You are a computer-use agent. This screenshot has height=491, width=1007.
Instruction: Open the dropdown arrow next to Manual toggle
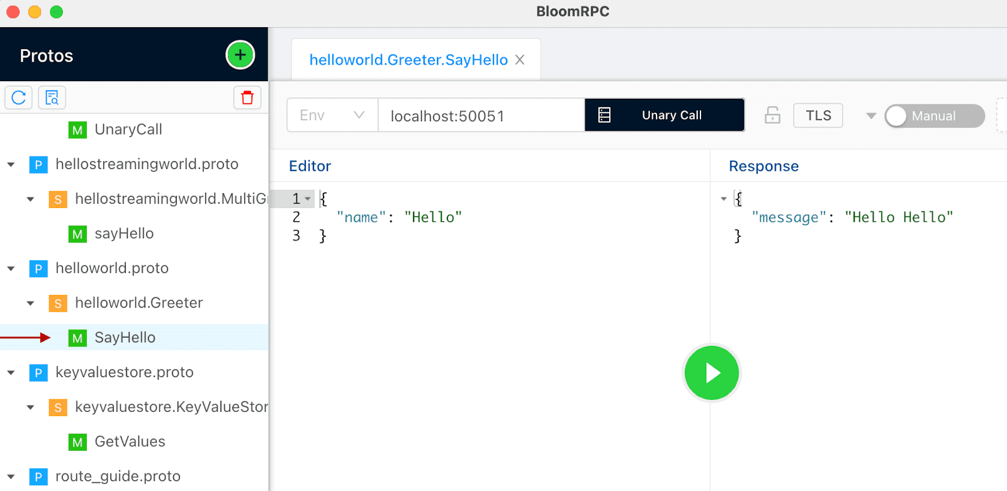(871, 116)
